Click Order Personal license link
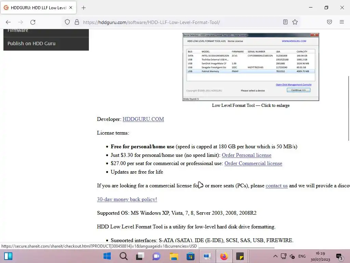The width and height of the screenshot is (350, 263). [246, 155]
